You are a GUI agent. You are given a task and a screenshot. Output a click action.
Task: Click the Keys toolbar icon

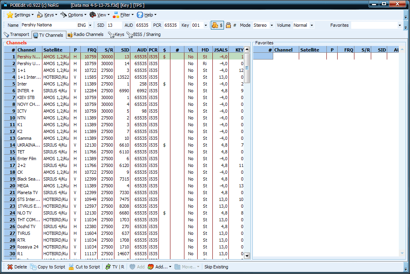click(x=40, y=15)
